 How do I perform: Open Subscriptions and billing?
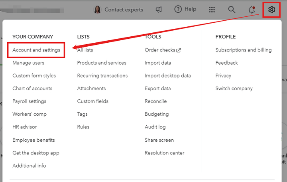coord(244,50)
